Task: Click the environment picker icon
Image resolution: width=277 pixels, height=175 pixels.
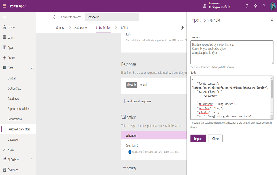Action: coord(205,6)
